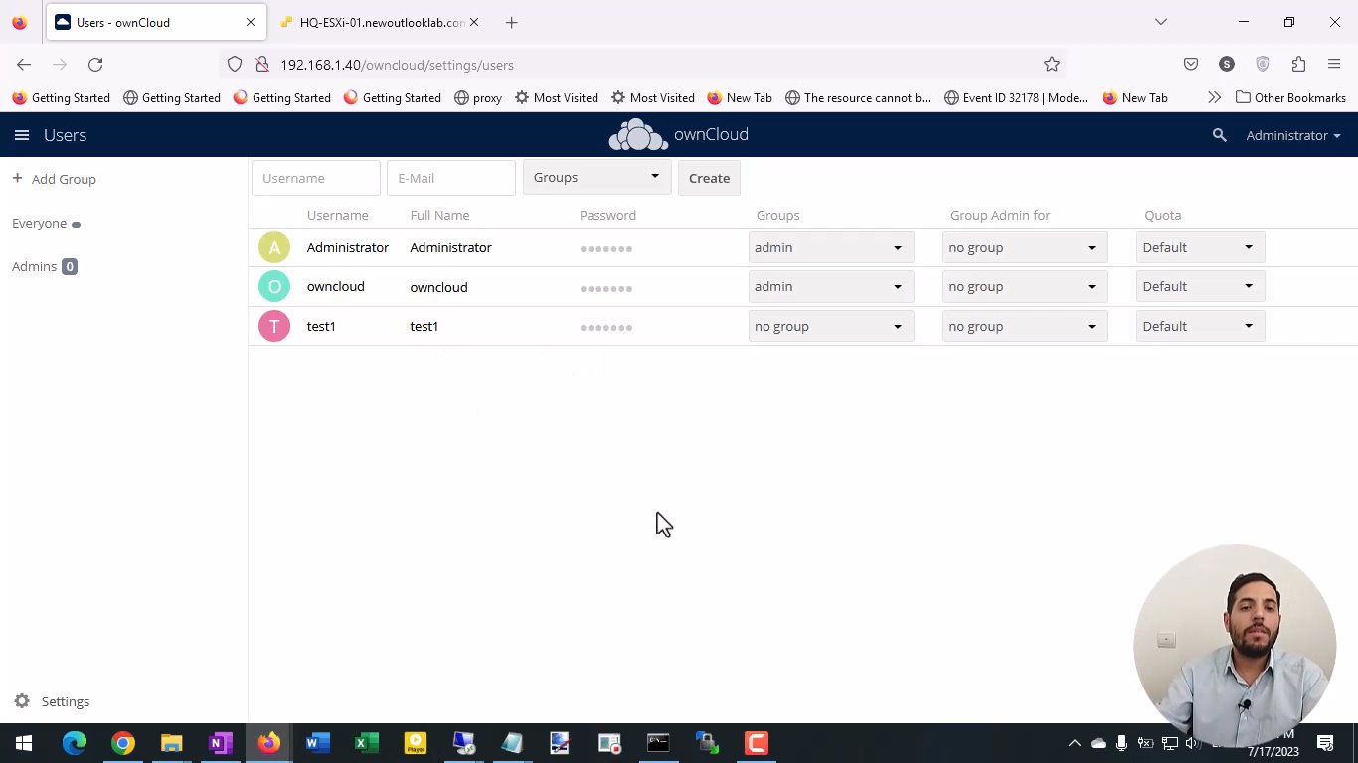Click the E-Mail input field
This screenshot has width=1358, height=763.
[x=451, y=178]
